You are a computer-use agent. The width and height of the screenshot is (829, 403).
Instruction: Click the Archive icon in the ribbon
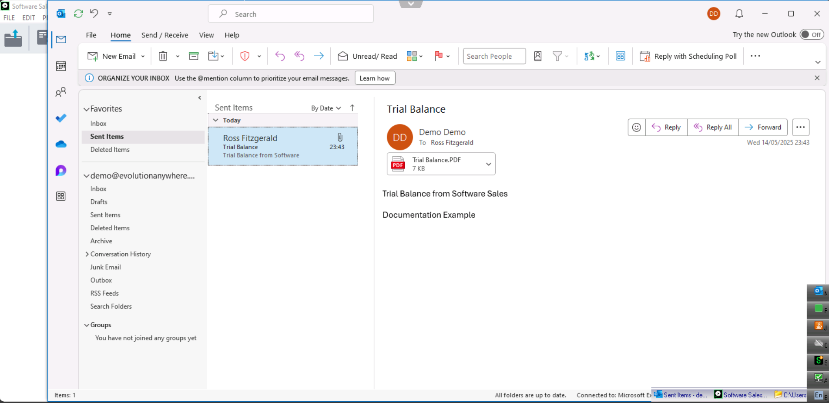click(x=194, y=56)
